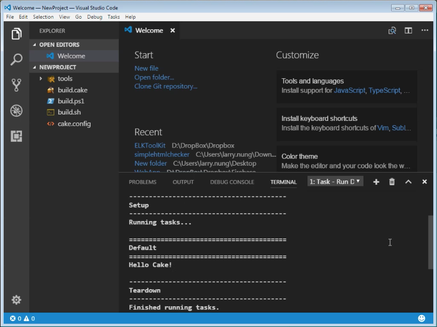Open build.cake in the explorer

[74, 90]
